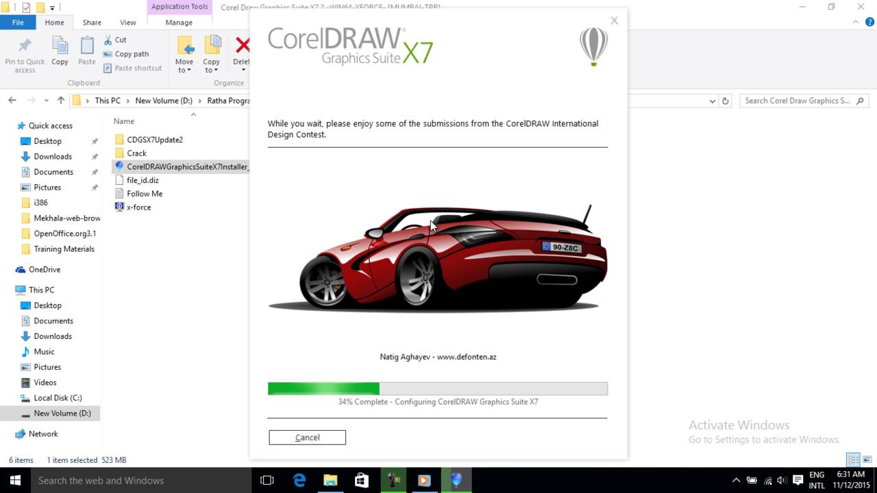
Task: Cancel the CorelDRAW installation
Action: click(307, 438)
